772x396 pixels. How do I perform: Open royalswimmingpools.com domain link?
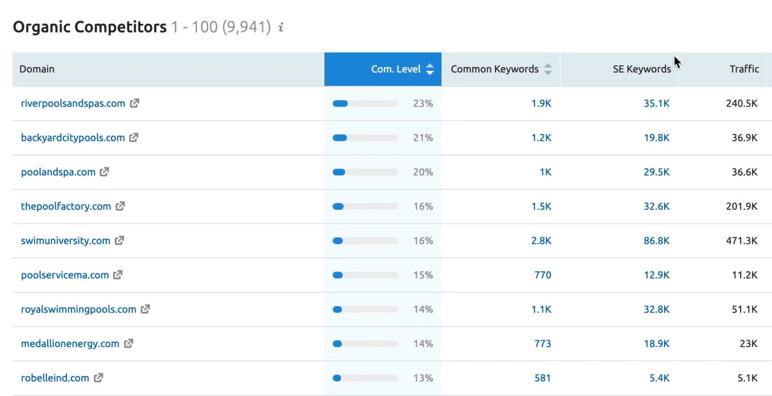pos(78,309)
